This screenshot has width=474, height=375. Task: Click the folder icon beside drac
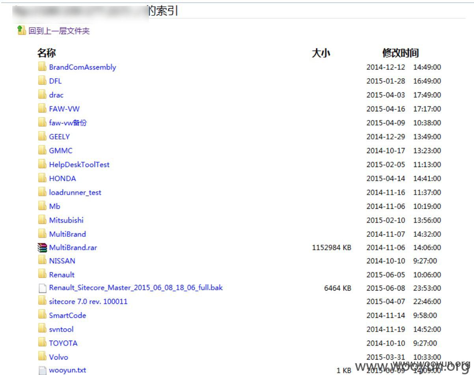(42, 94)
